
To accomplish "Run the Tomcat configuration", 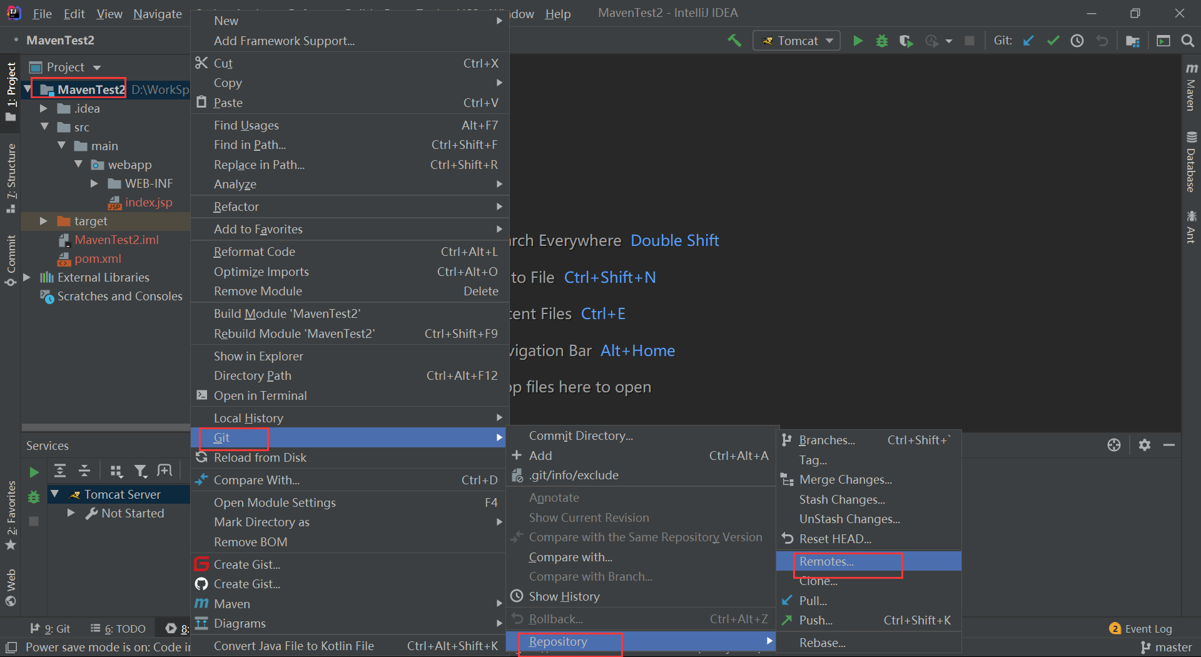I will coord(858,41).
